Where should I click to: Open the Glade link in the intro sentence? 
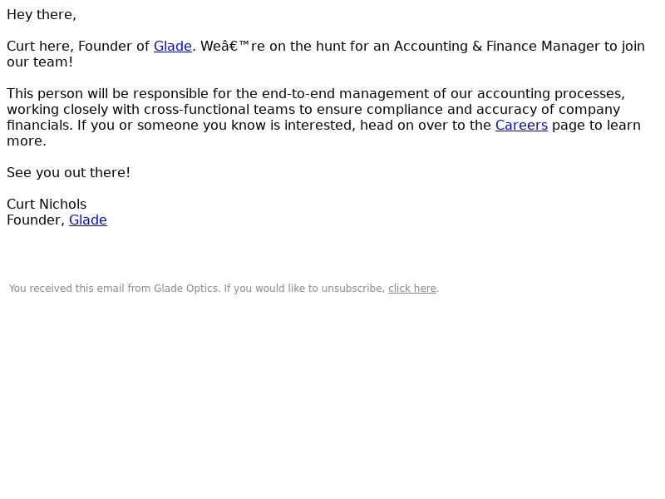tap(173, 47)
